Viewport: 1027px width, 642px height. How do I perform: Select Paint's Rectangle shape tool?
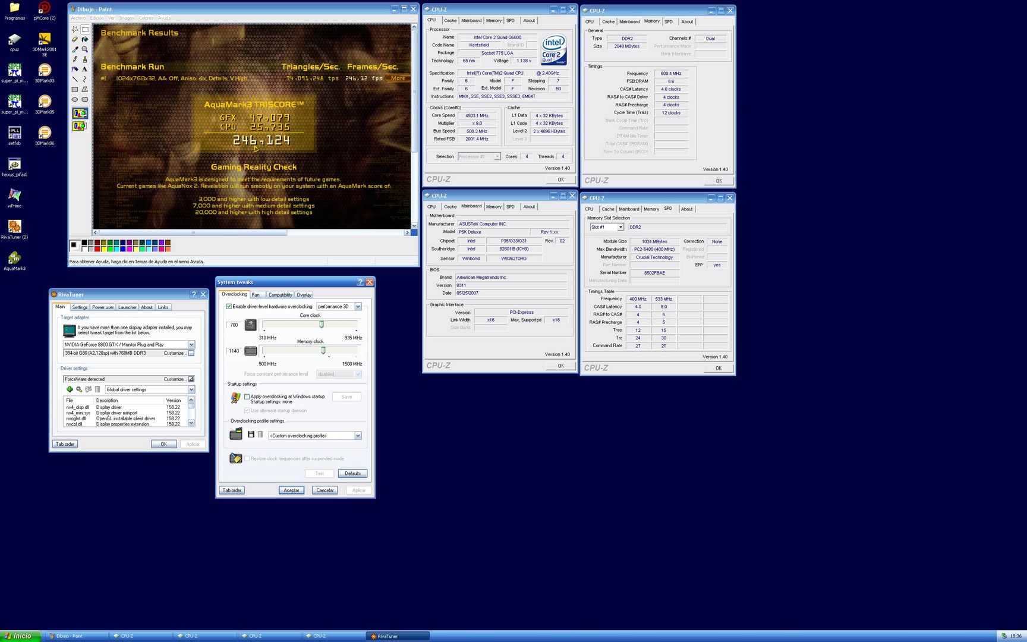coord(75,89)
